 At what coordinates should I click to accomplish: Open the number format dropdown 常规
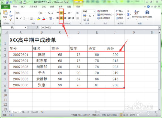coord(94,11)
